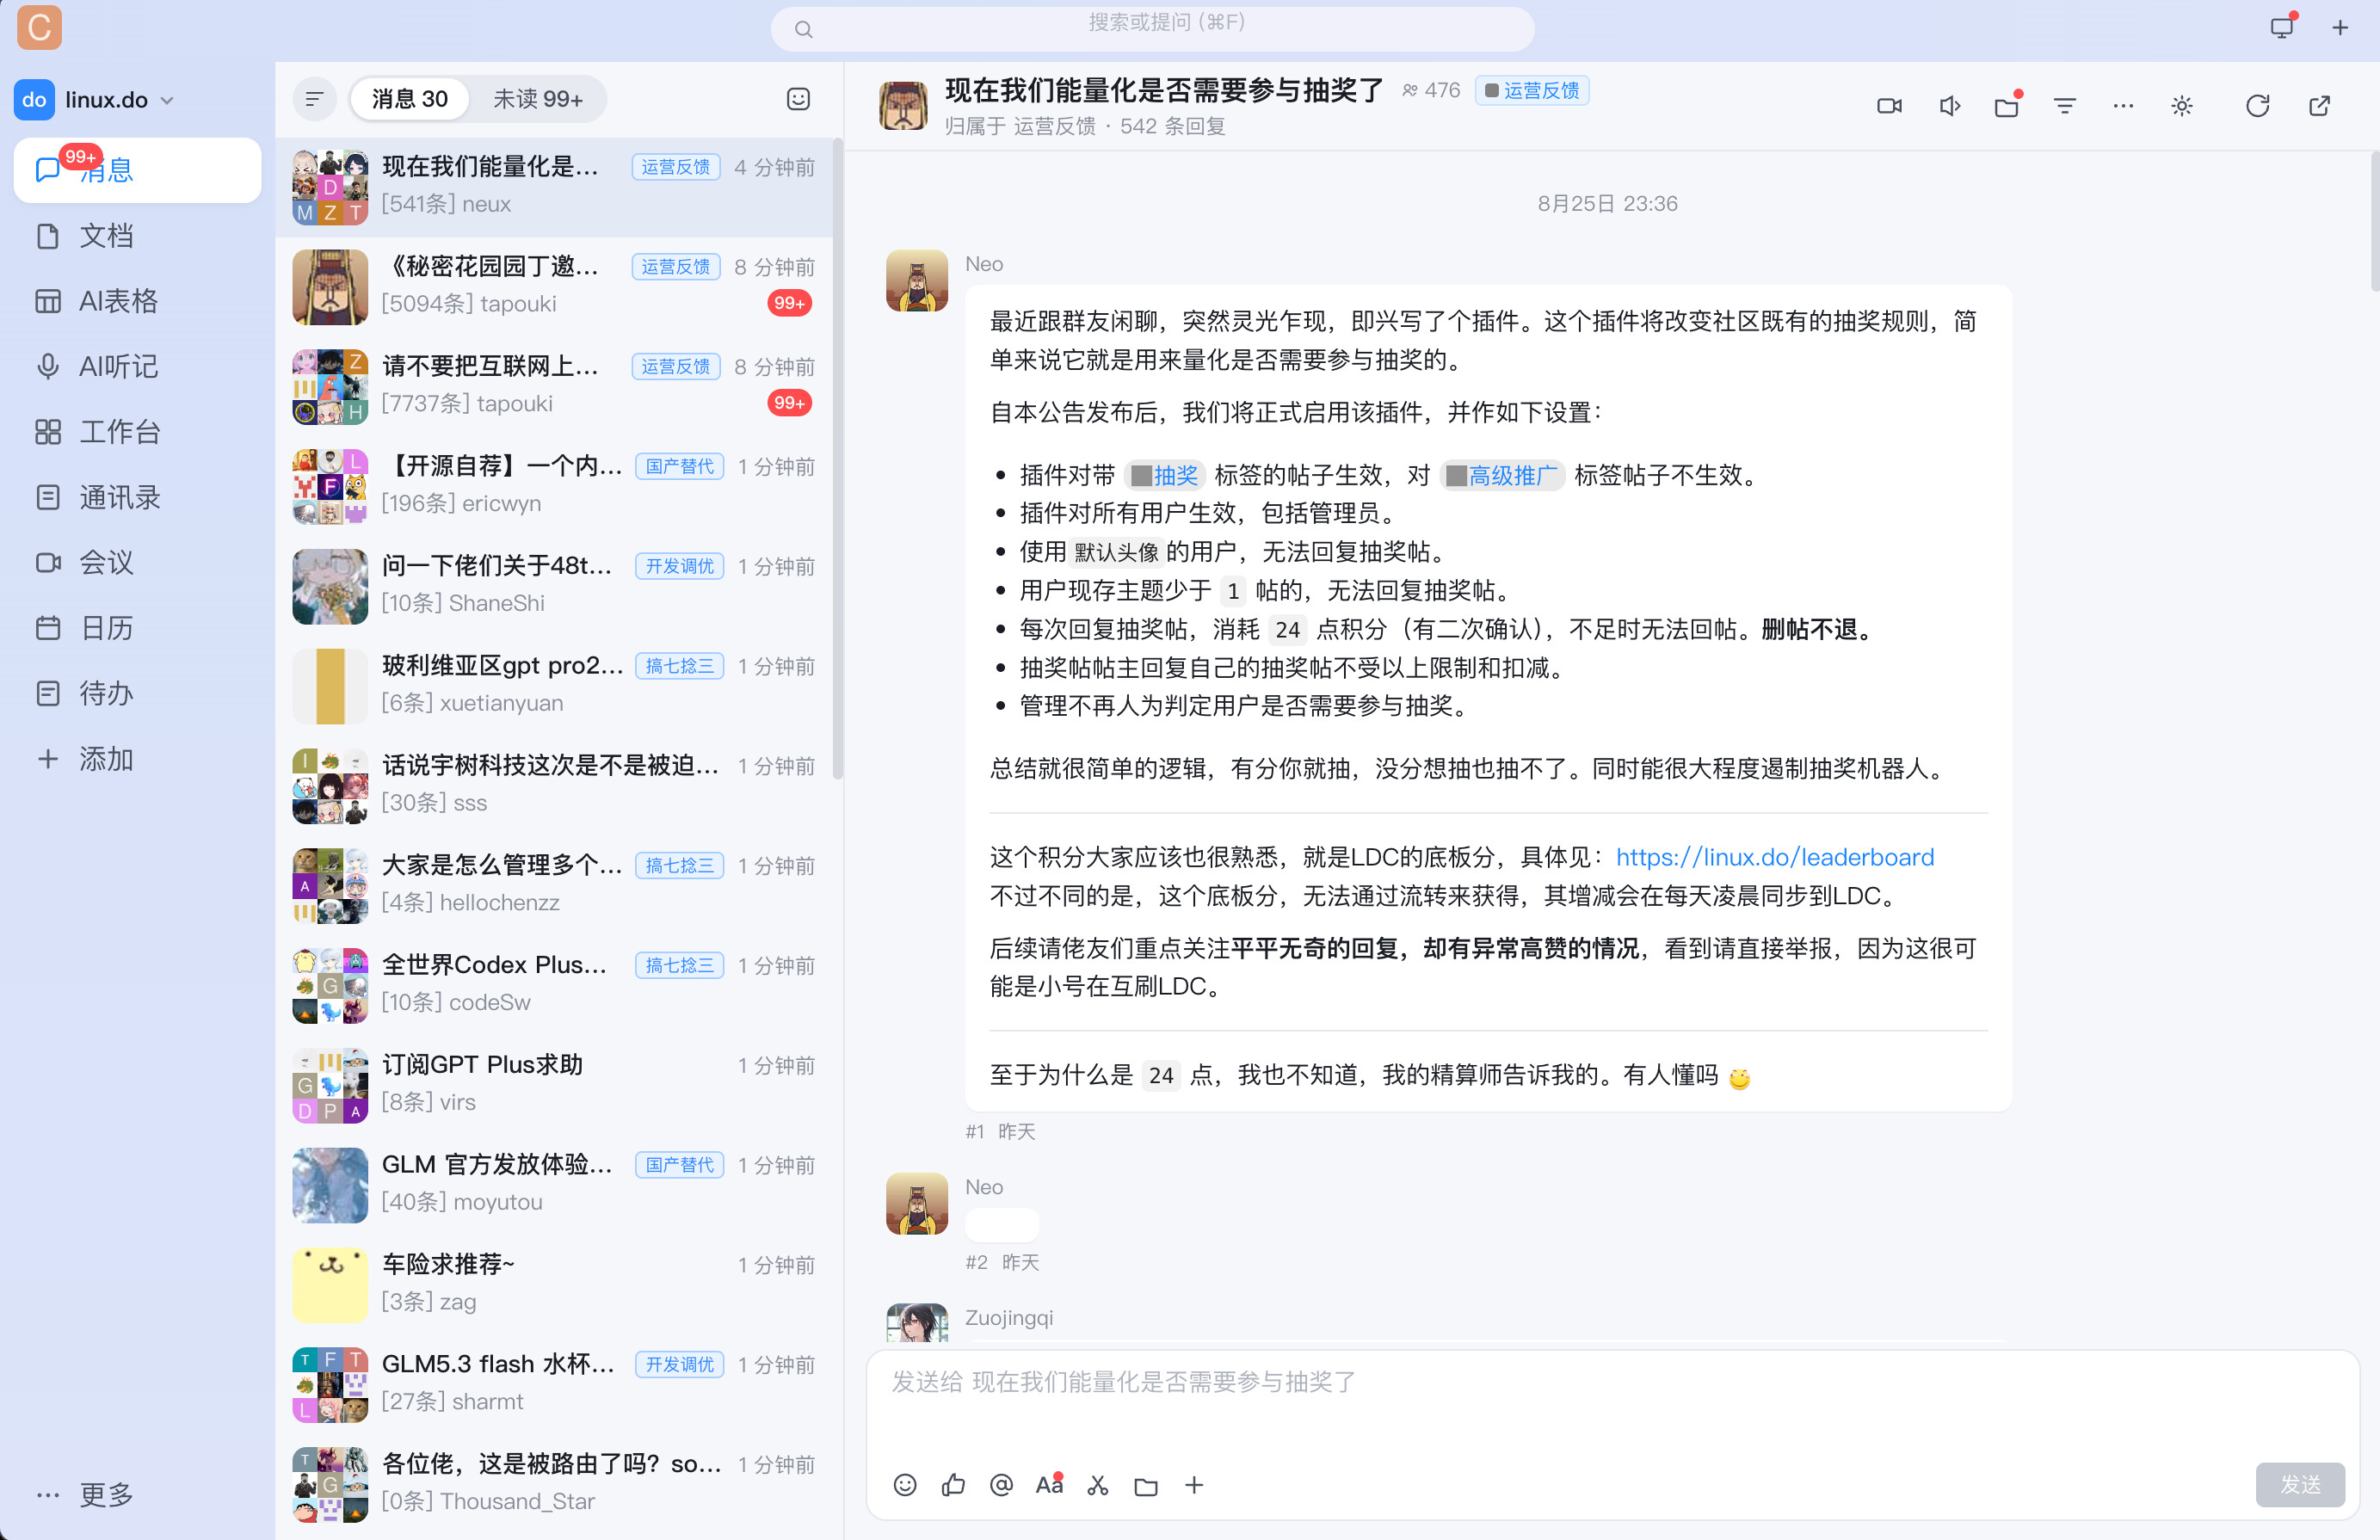Open chat in external window icon
Viewport: 2380px width, 1540px height.
point(2319,106)
